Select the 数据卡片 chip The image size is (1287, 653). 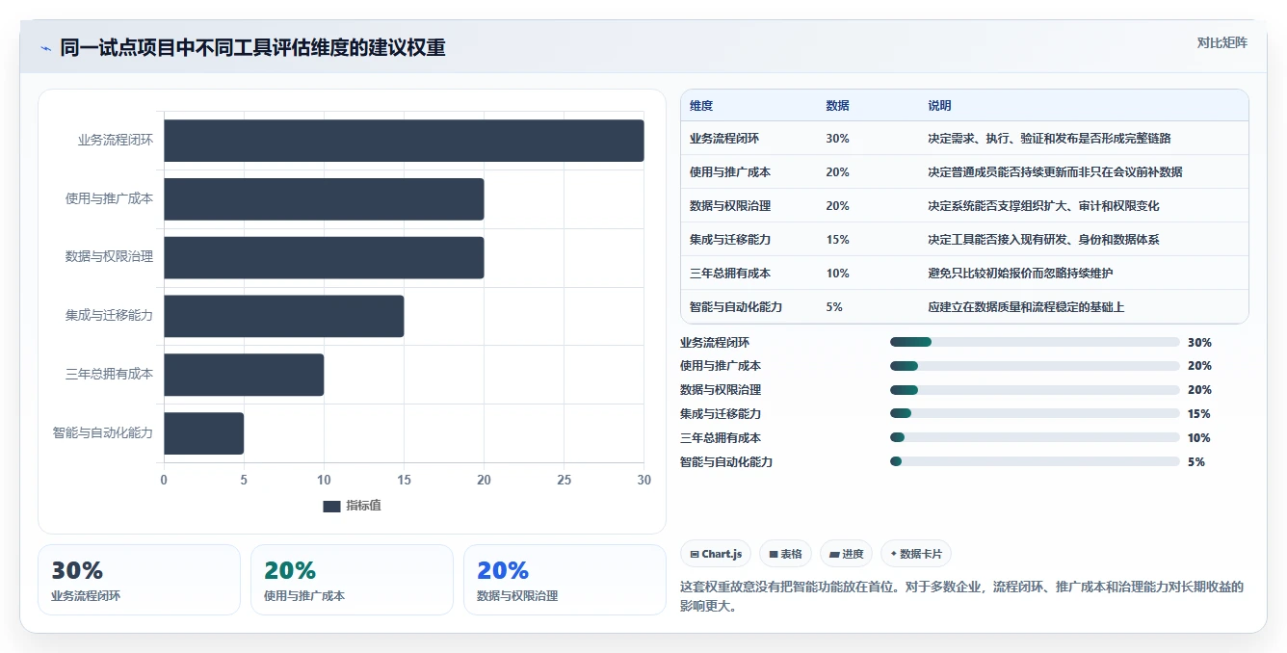click(x=916, y=554)
